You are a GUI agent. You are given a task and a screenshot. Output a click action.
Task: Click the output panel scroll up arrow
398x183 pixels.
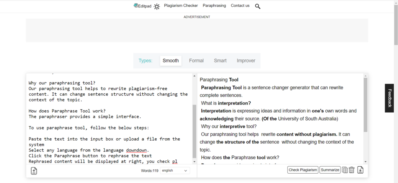tap(365, 76)
